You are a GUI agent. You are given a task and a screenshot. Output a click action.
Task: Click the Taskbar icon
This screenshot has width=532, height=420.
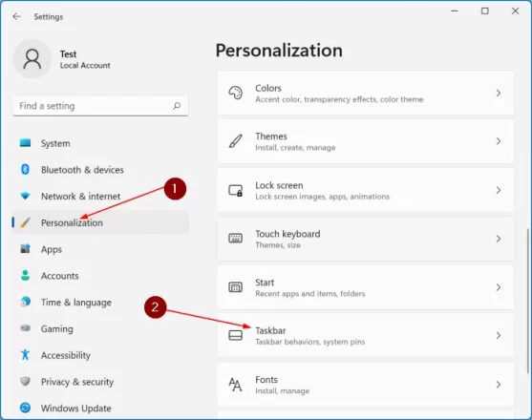click(x=236, y=336)
